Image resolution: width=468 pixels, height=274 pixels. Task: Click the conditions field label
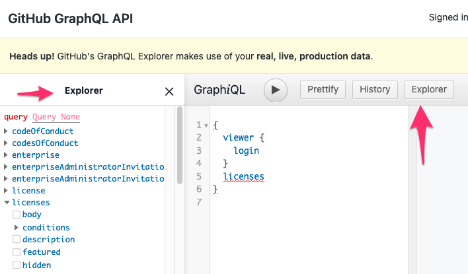pos(46,228)
